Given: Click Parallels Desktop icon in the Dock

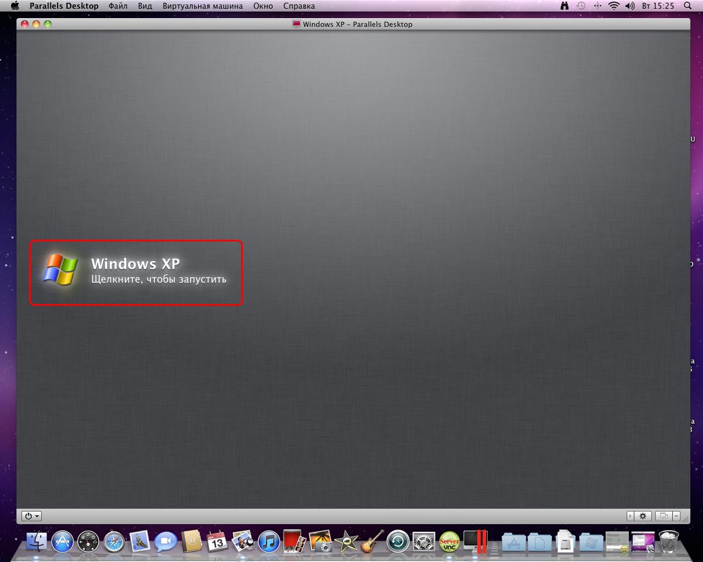Looking at the screenshot, I should point(475,541).
